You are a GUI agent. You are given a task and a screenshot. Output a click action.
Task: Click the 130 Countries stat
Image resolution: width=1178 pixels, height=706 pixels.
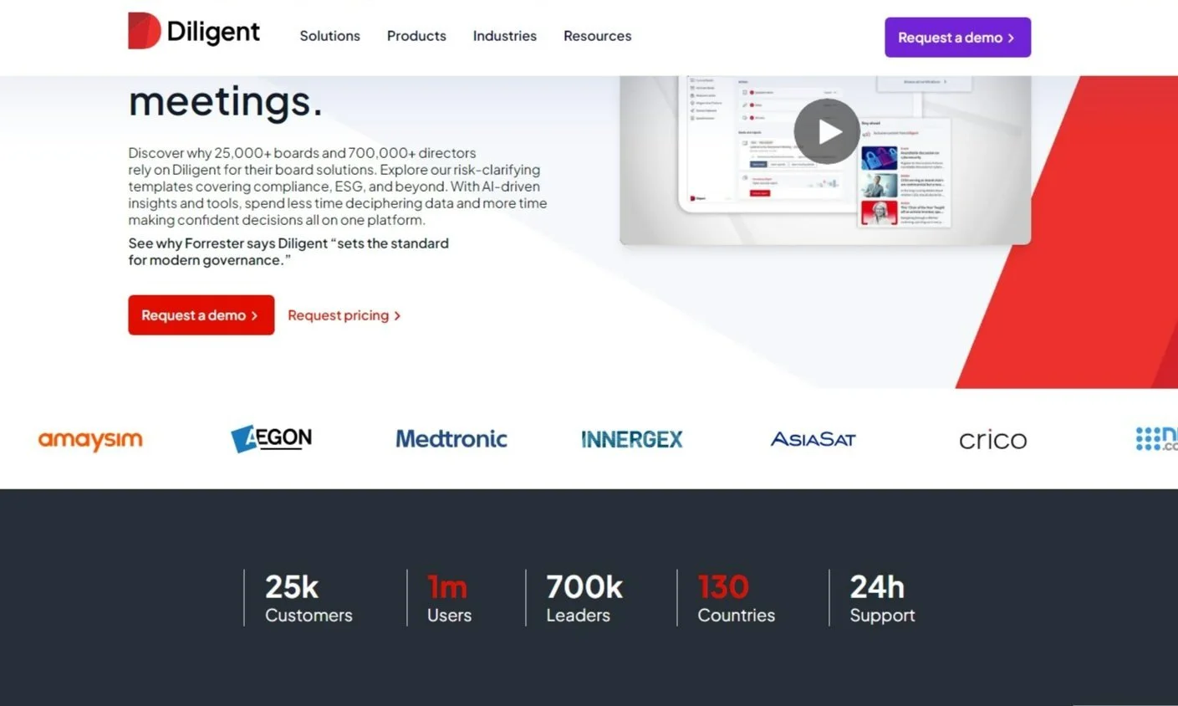[x=736, y=598]
